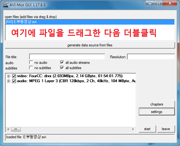This screenshot has height=146, width=180.
Task: Enable the no audio checkbox
Action: [x=31, y=62]
